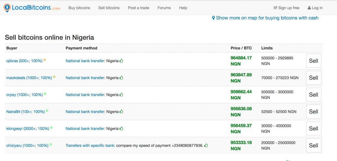Click the user icon next to Log in
337x161 pixels.
(x=309, y=8)
